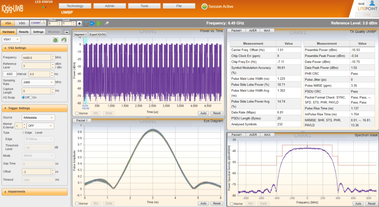Select AVER tab in TX Quality panel
This screenshot has width=379, height=207.
253,30
